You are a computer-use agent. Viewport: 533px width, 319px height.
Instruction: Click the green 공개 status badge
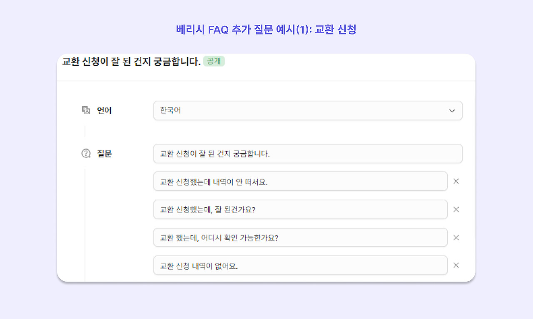[x=214, y=61]
